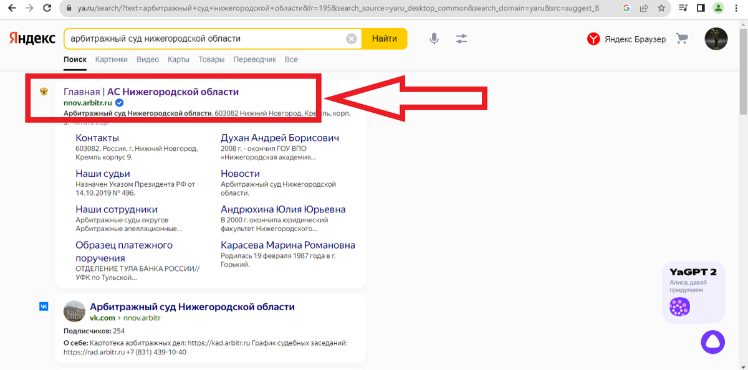Open the Андрюхина Юлия Юрьевна sitelink
The image size is (748, 370).
click(x=283, y=209)
